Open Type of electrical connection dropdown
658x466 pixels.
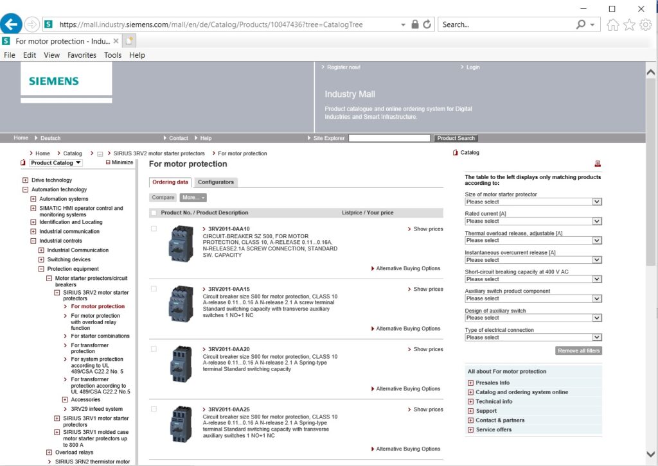[x=533, y=338]
